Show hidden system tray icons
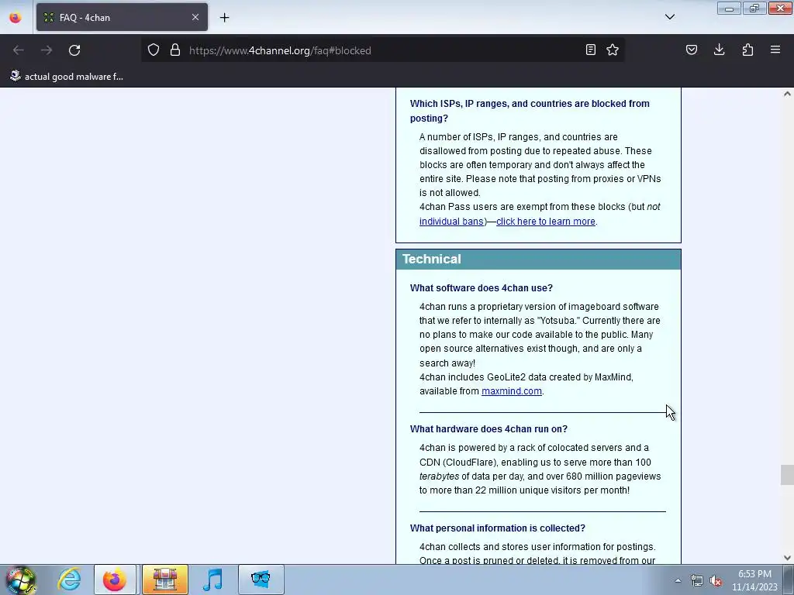The image size is (794, 595). tap(678, 580)
